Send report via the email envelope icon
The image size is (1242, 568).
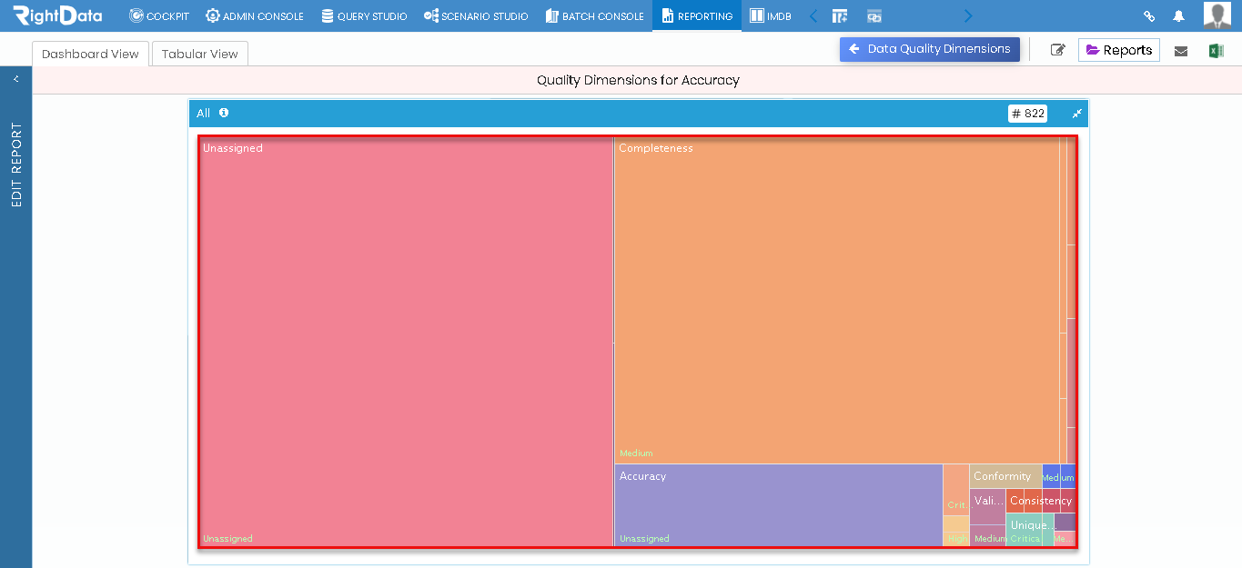(1181, 50)
